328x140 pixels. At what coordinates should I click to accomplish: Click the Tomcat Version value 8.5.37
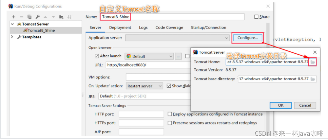(231, 70)
